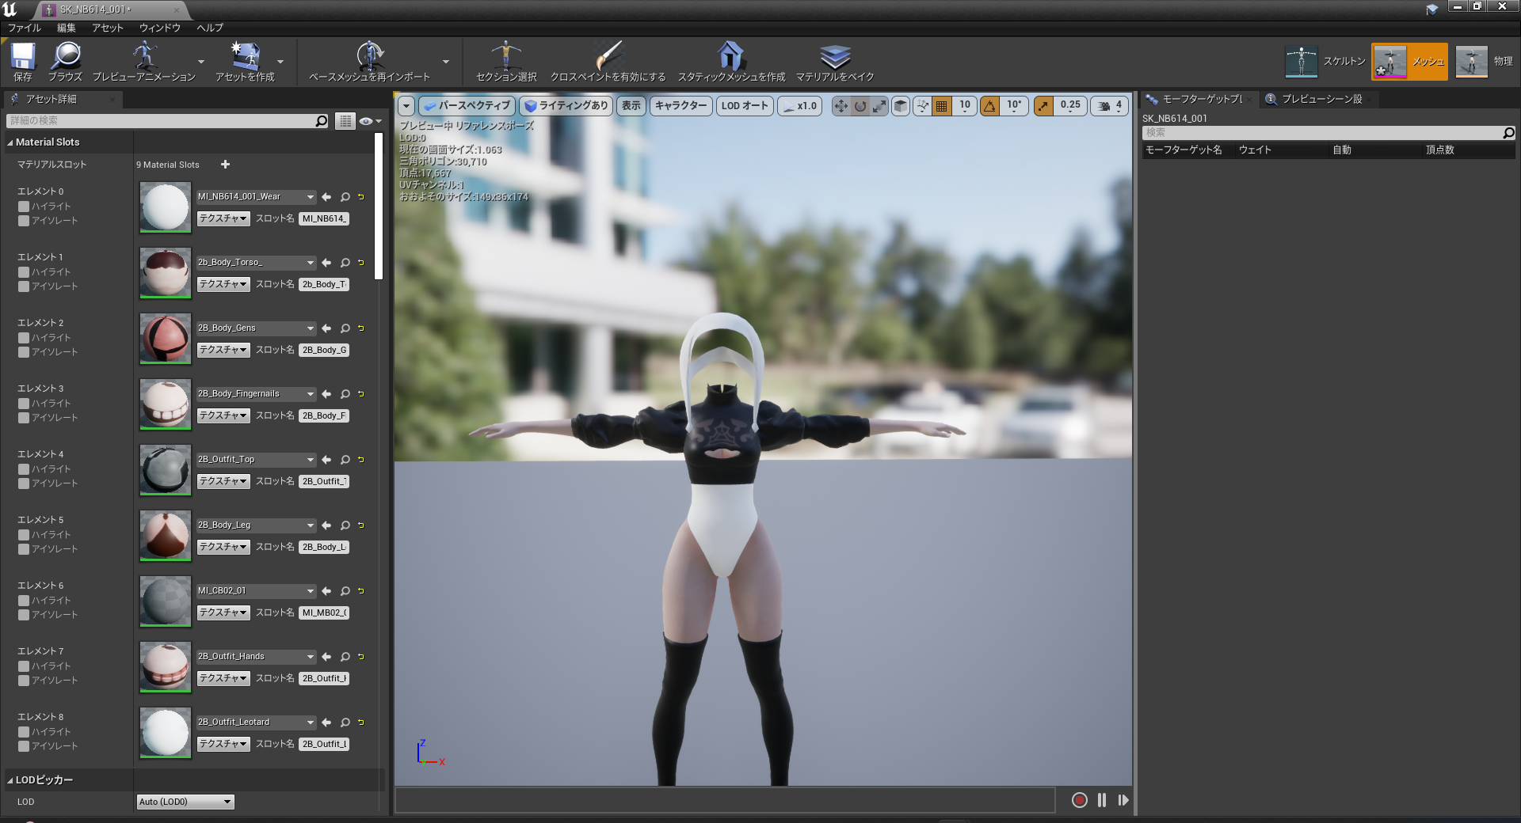Collapse the Material Slots section
Viewport: 1521px width, 823px height.
pos(10,143)
